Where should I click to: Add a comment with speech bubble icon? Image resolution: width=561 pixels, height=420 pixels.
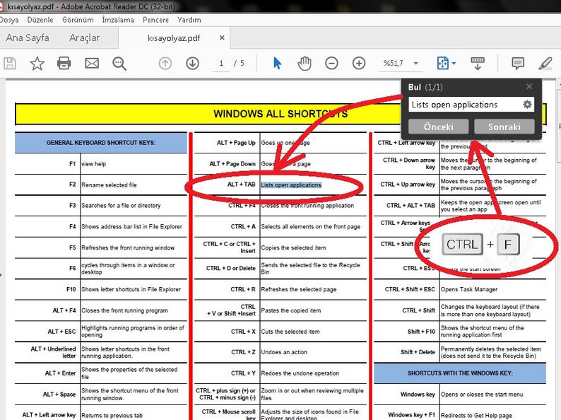(x=518, y=64)
